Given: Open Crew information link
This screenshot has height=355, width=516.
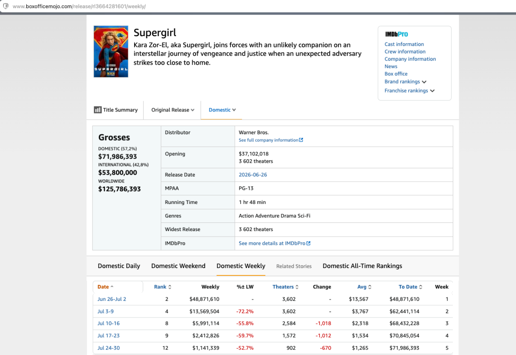Looking at the screenshot, I should point(405,52).
